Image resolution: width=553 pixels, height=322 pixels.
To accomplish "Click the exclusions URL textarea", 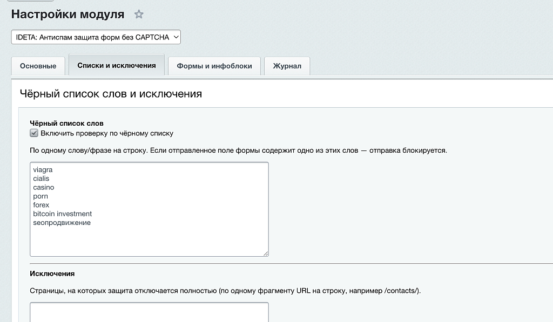I will 149,312.
